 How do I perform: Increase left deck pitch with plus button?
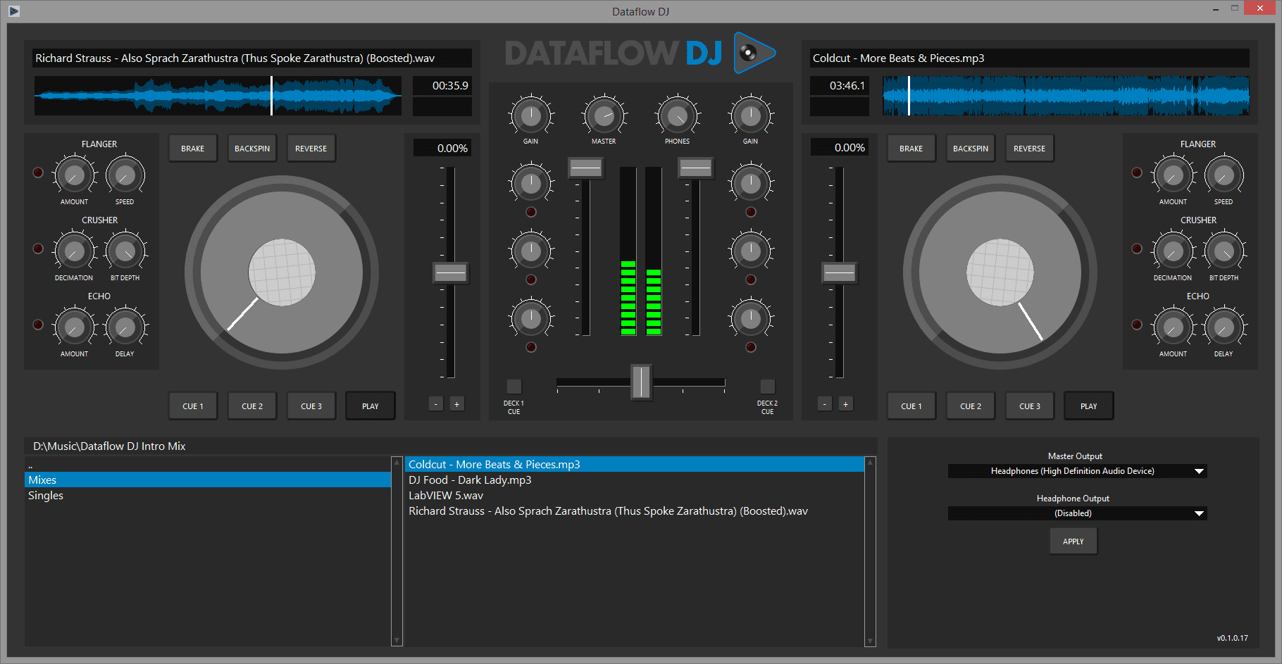tap(457, 403)
